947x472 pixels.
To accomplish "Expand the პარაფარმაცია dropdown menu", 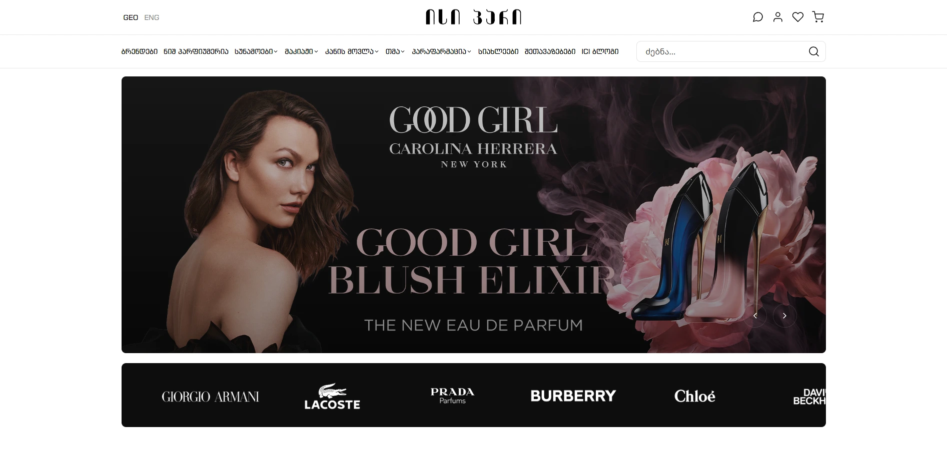I will tap(441, 51).
